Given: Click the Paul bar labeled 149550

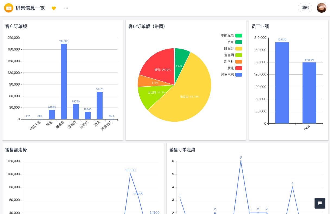Looking at the screenshot, I should (309, 93).
